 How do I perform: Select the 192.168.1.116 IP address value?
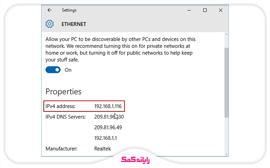click(108, 107)
